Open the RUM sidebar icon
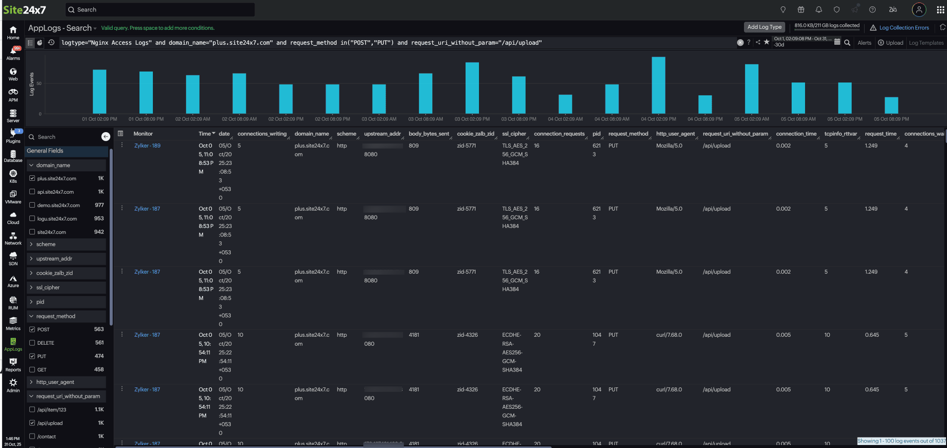Screen dimensions: 947x448 coord(13,302)
